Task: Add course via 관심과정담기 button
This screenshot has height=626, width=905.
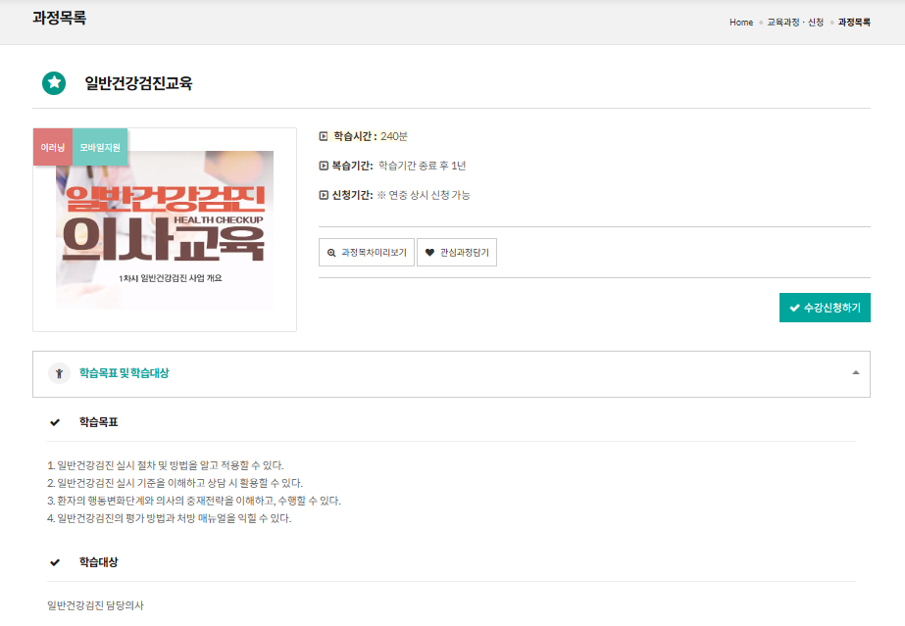Action: 457,253
